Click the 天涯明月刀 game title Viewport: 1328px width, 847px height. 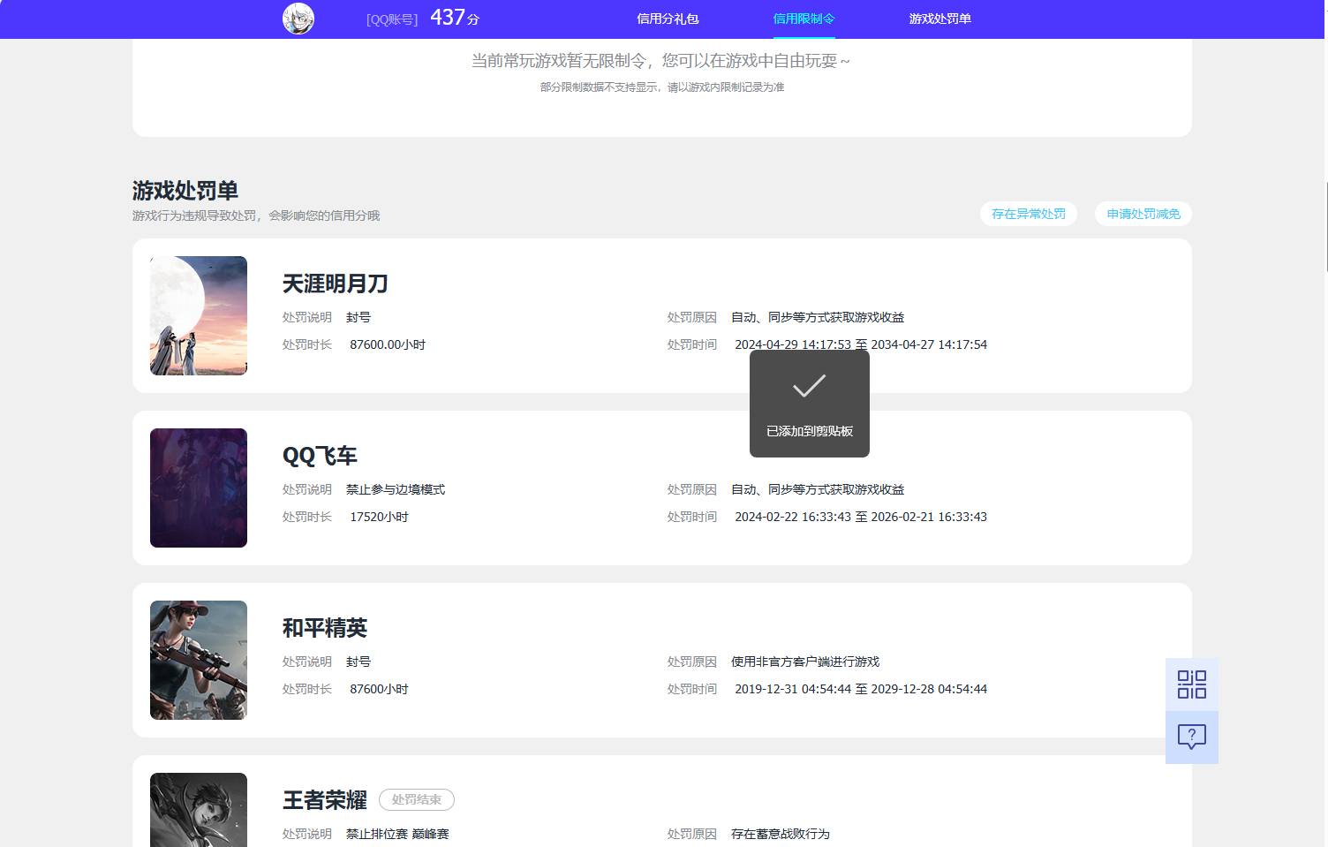[x=335, y=284]
